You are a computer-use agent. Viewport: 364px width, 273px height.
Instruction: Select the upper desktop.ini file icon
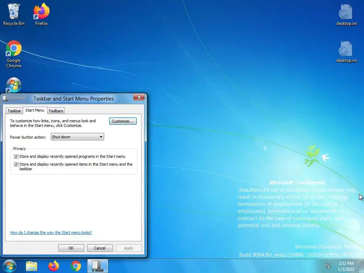346,15
